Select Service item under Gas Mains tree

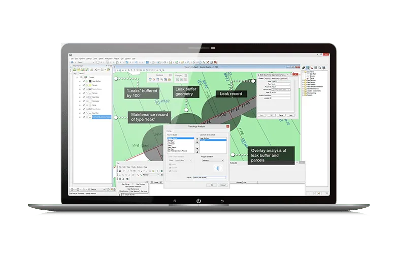click(x=312, y=76)
